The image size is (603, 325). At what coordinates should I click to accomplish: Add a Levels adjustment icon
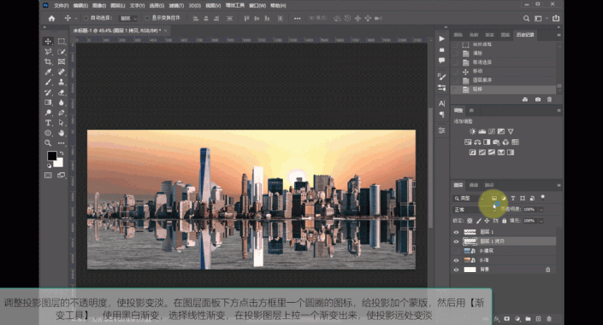[x=482, y=131]
